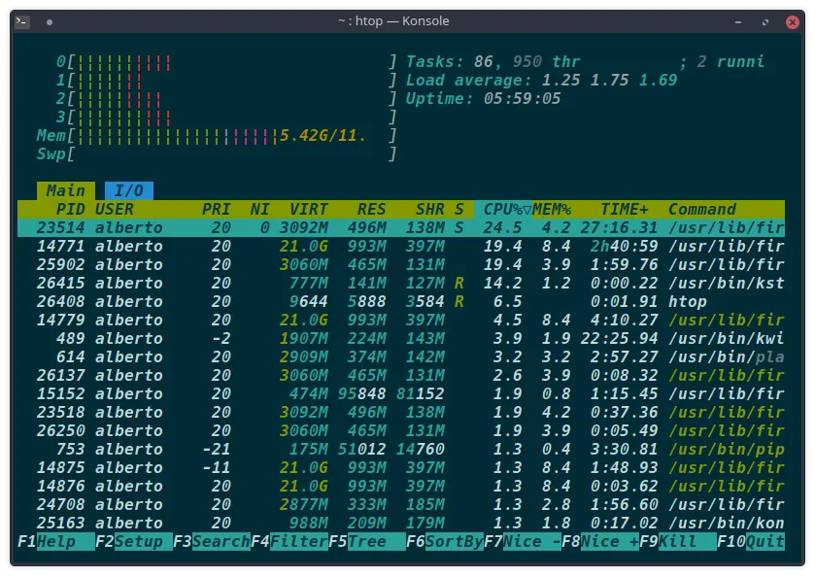Raise priority using F8 Nice +
This screenshot has width=815, height=576.
point(603,542)
